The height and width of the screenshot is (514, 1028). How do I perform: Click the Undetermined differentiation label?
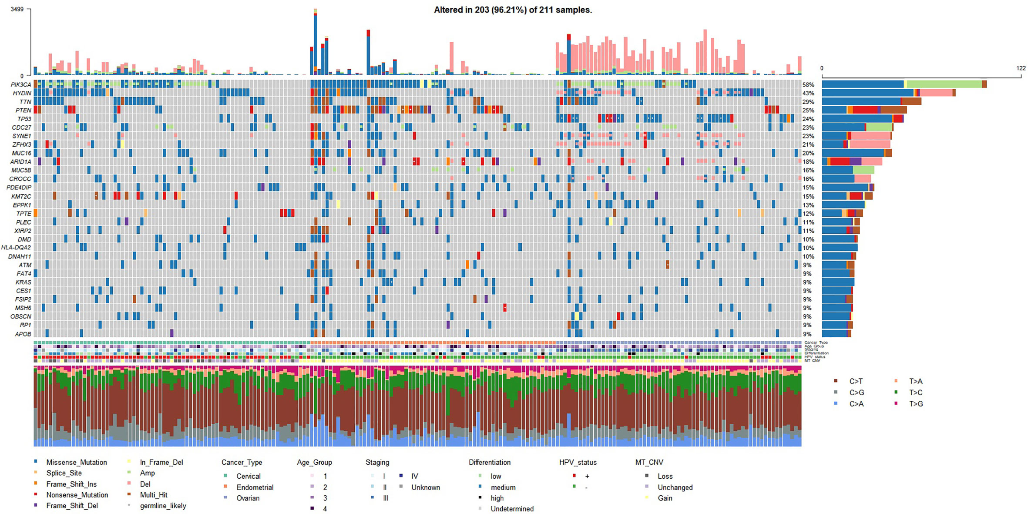click(x=512, y=509)
